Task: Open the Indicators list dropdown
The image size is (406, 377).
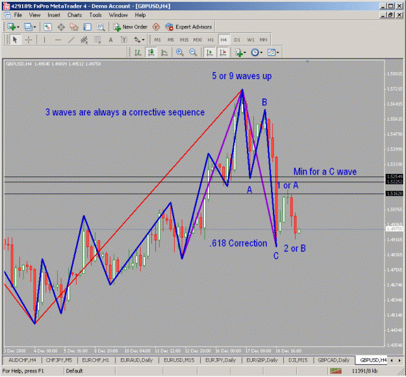Action: pos(240,53)
